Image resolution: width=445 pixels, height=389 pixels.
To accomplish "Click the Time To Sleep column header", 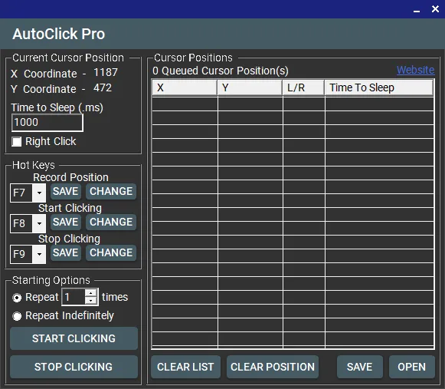I will pyautogui.click(x=379, y=87).
